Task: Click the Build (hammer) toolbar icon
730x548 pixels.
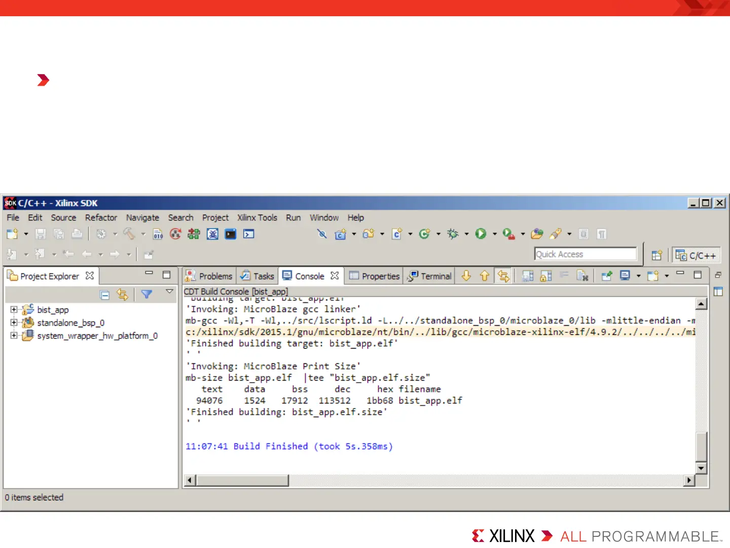Action: (129, 234)
